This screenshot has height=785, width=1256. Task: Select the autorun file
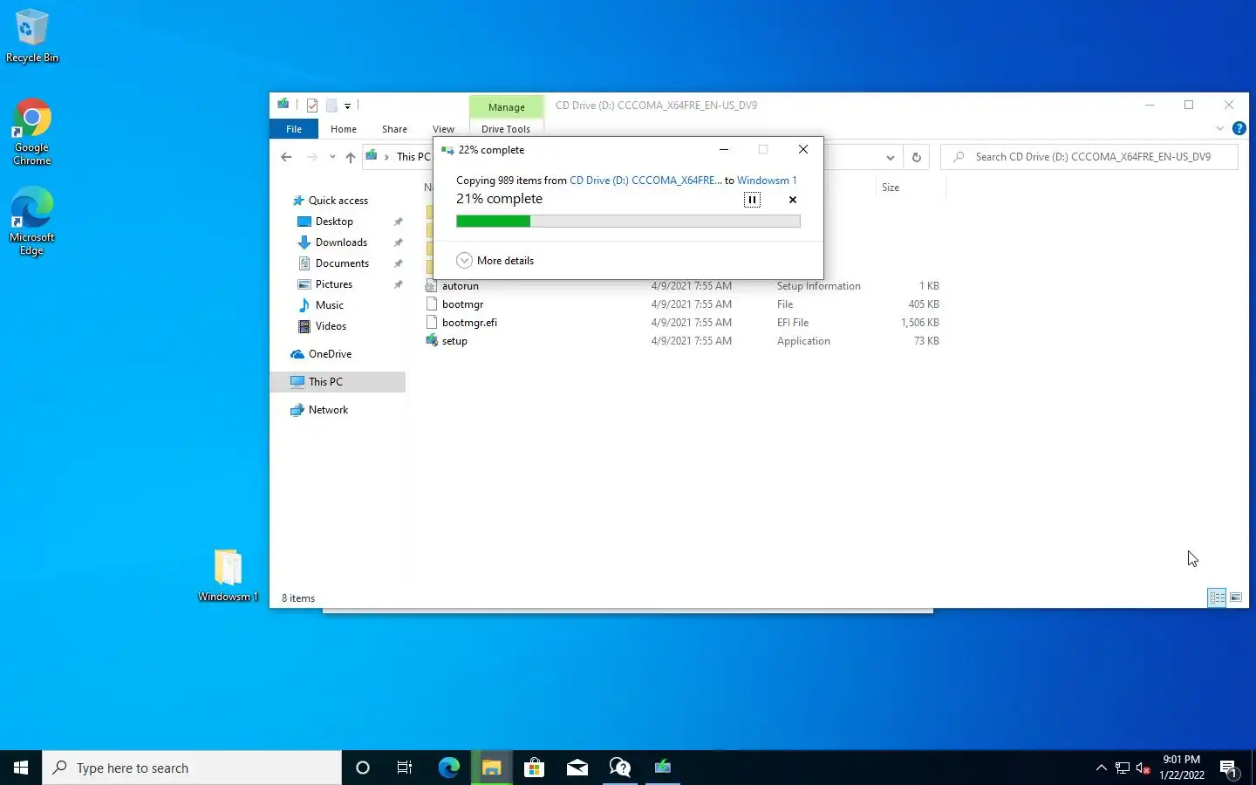(x=460, y=286)
